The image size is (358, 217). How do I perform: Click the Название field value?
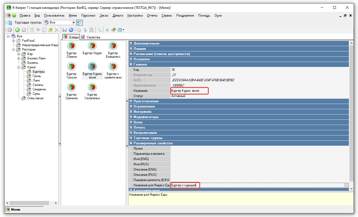click(260, 91)
